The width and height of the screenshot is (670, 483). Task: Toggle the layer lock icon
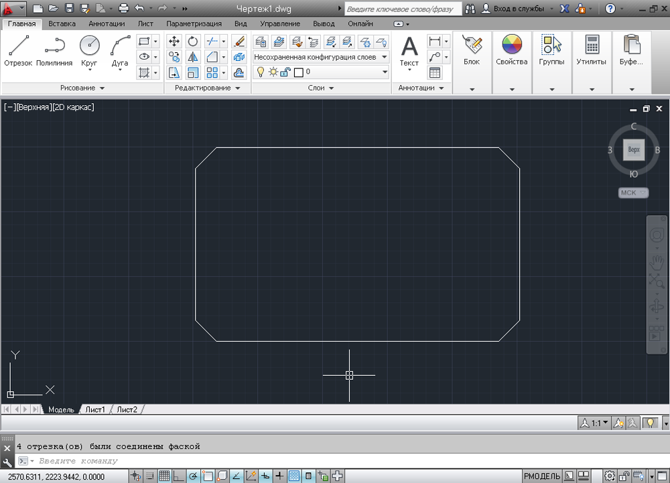click(x=285, y=72)
